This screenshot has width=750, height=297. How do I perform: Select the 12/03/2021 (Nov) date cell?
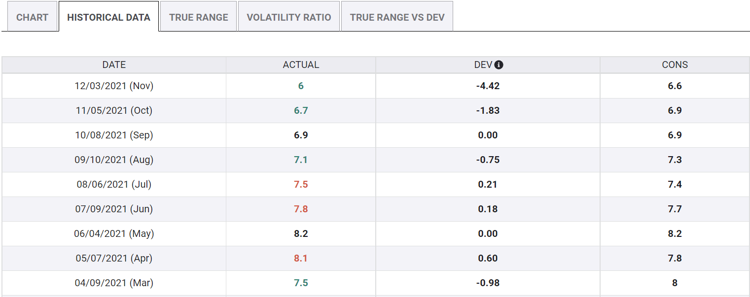tap(114, 86)
